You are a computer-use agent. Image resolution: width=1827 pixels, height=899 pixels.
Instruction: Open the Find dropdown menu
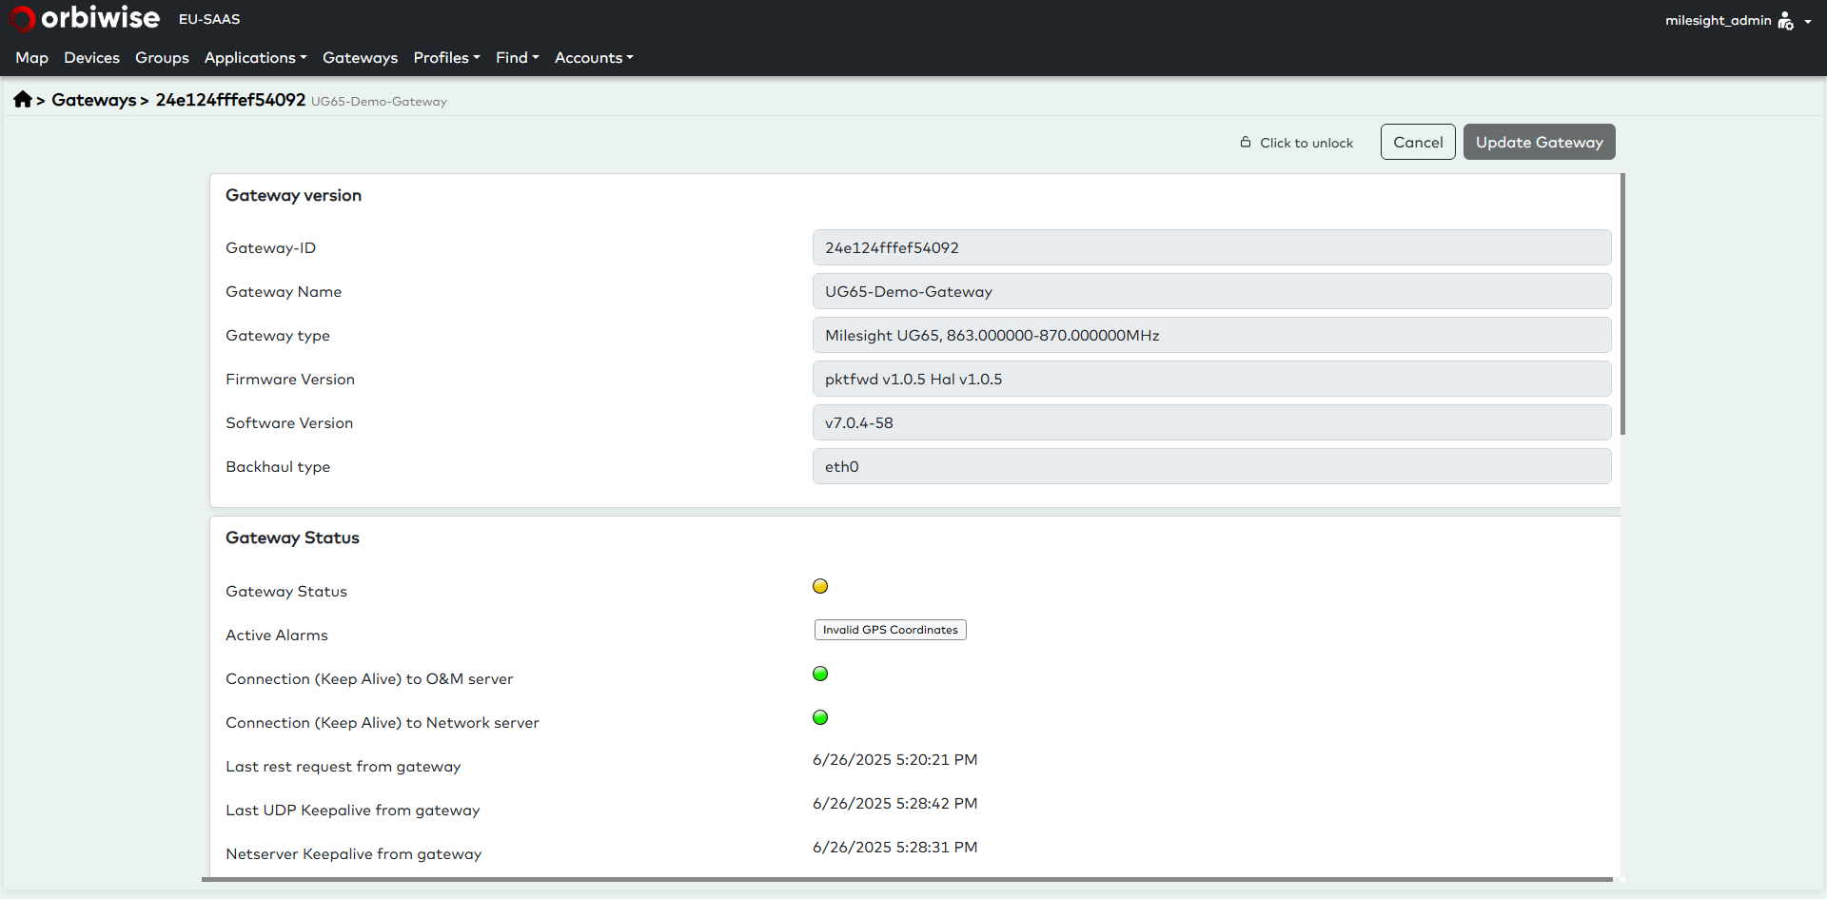[x=517, y=58]
